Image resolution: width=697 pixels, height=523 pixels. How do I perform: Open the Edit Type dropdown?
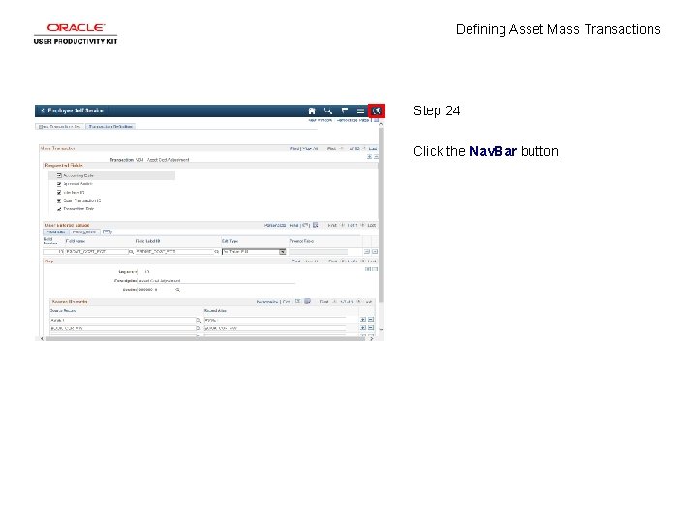[x=254, y=252]
